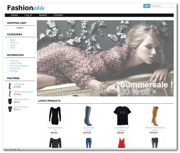This screenshot has width=180, height=153.
Task: Select the Jeans category link
Action: pos(13,45)
